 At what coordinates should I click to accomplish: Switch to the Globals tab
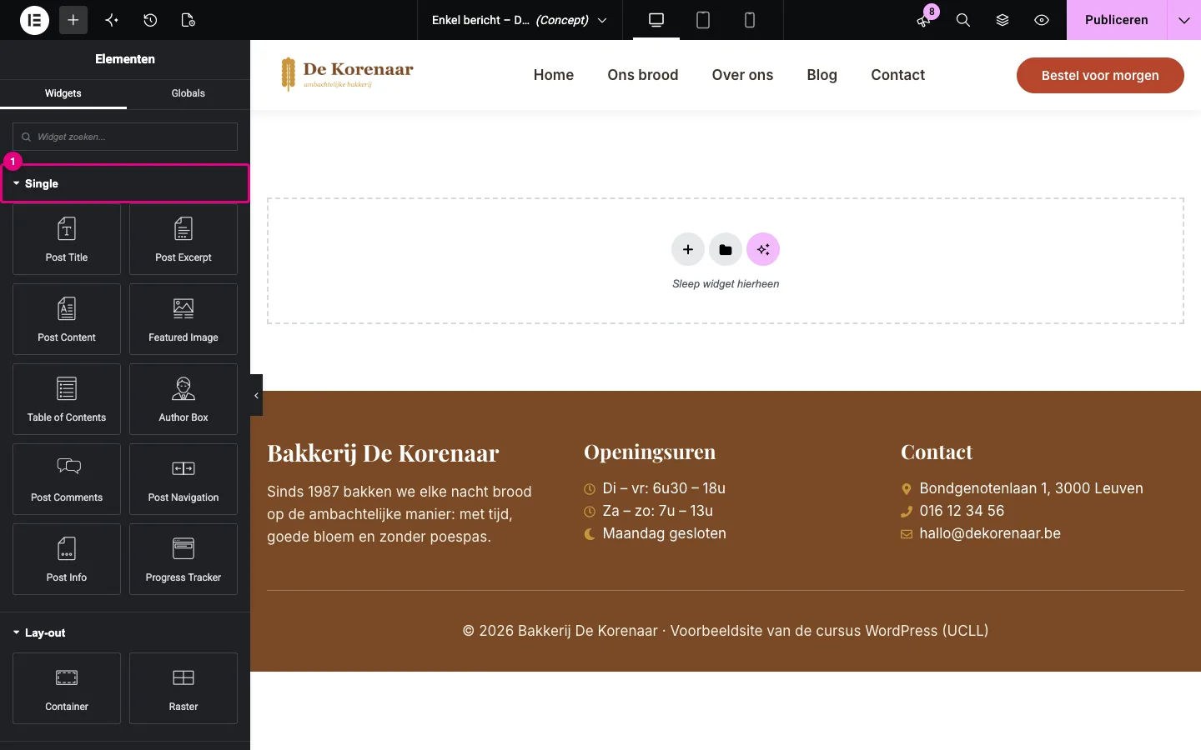point(188,93)
